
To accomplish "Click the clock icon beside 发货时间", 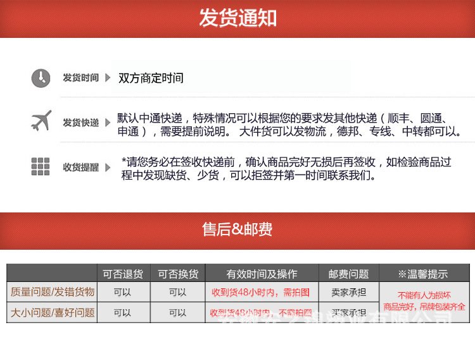I will pos(41,78).
